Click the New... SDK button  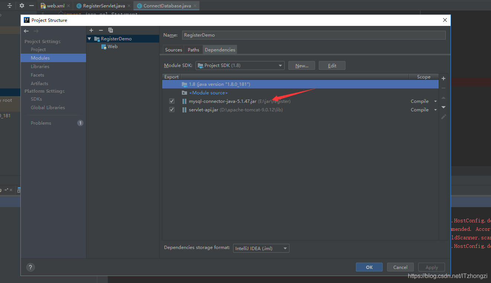coord(302,65)
